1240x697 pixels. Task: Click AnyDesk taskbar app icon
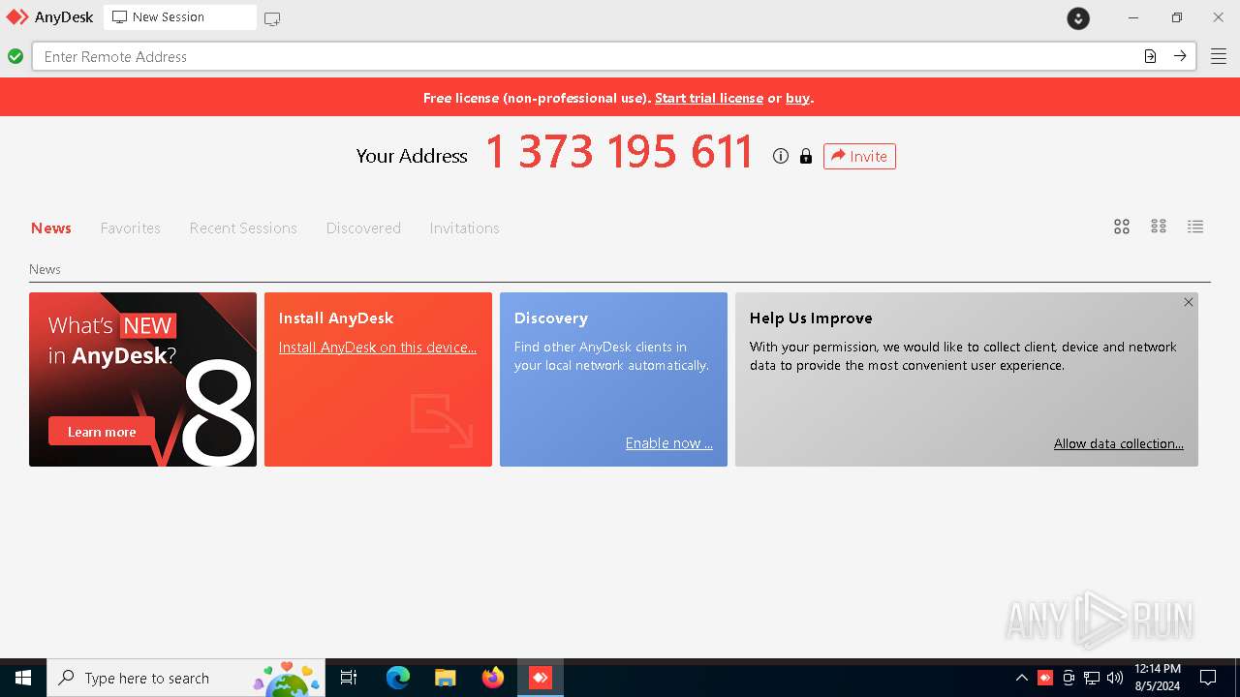pos(541,678)
